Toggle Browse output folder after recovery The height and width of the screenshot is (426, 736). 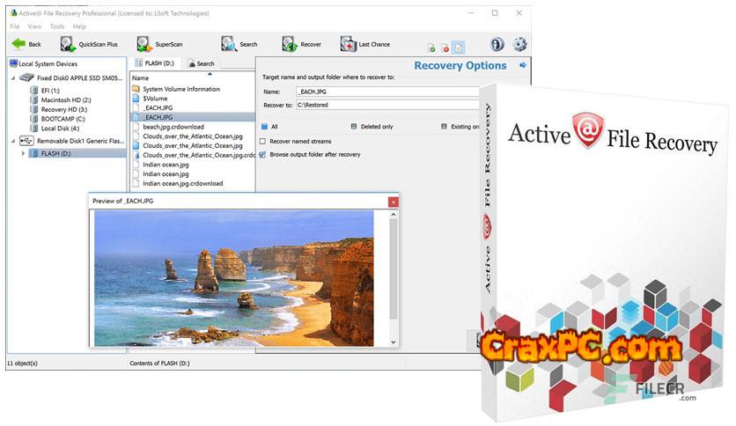(263, 154)
